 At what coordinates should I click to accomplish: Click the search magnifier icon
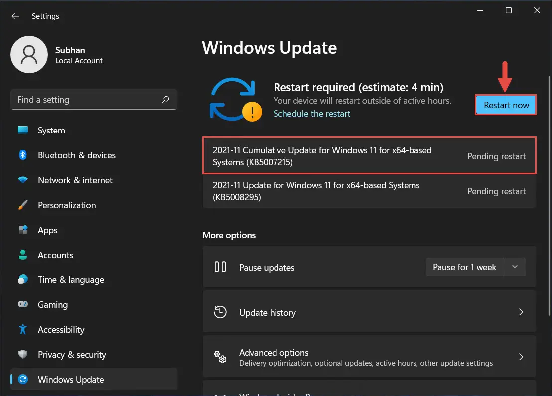(166, 99)
